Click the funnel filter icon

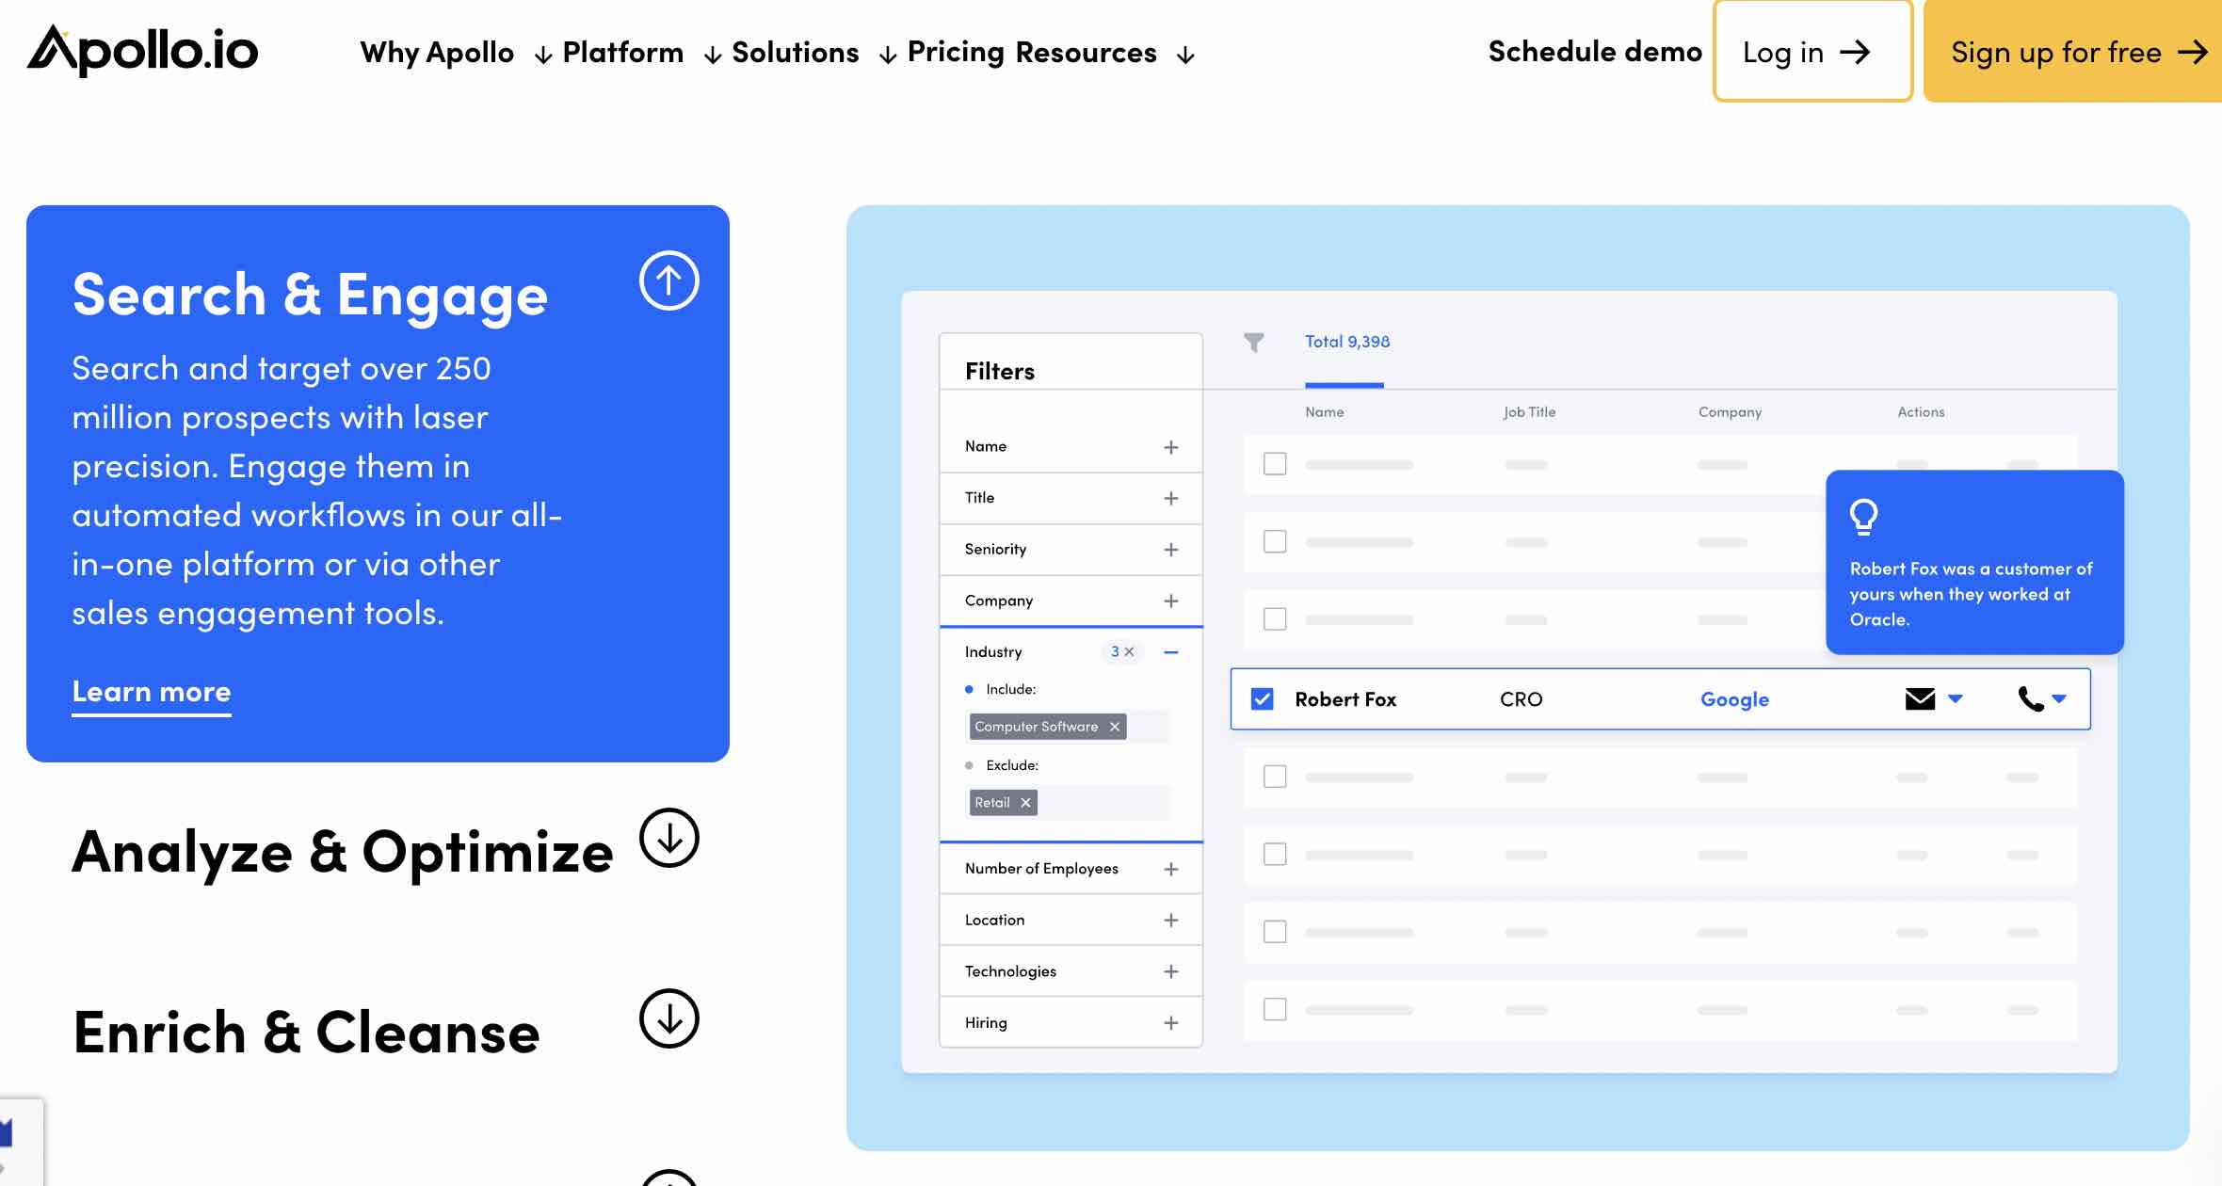1253,343
